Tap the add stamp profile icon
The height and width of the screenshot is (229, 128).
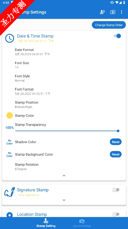click(x=102, y=12)
